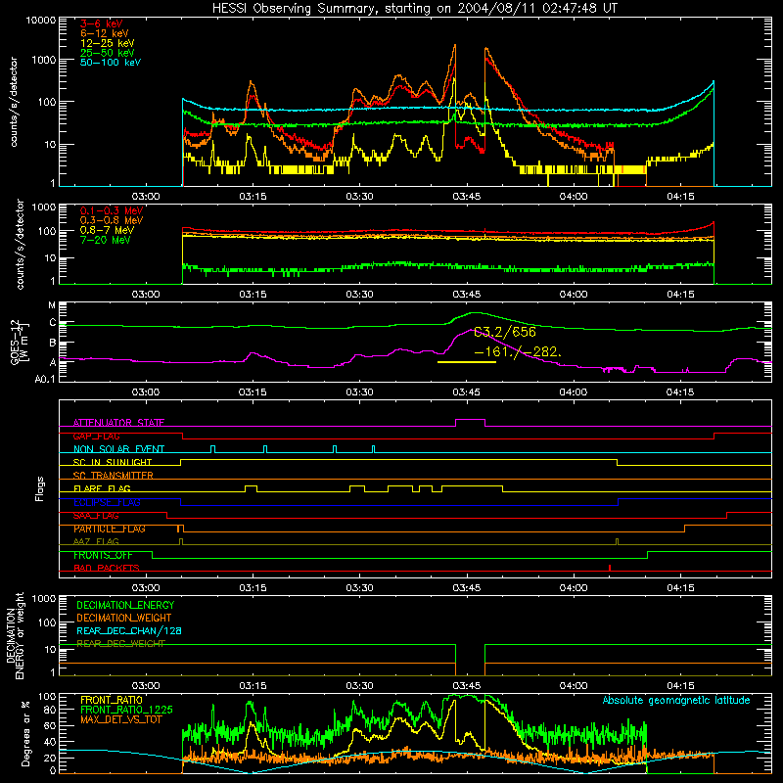Select the red 3-6 keV legend label
Viewport: 783px width, 783px height.
click(x=101, y=23)
